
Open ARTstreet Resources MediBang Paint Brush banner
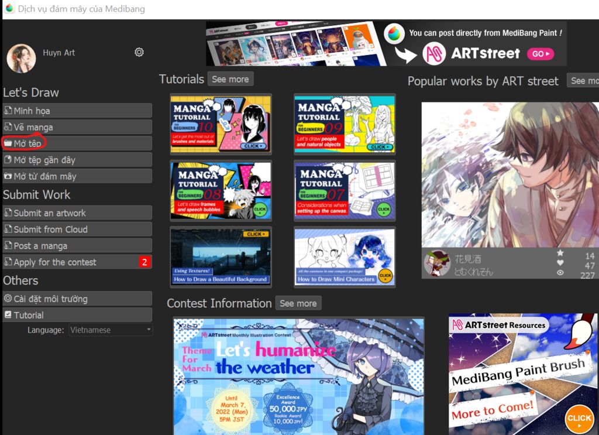click(523, 375)
